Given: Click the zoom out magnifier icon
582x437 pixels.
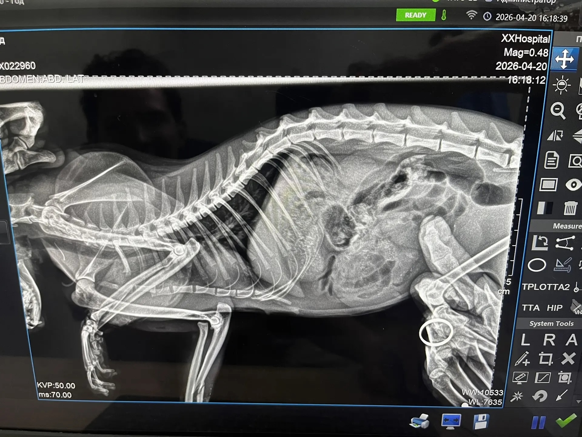Looking at the screenshot, I should [x=558, y=111].
